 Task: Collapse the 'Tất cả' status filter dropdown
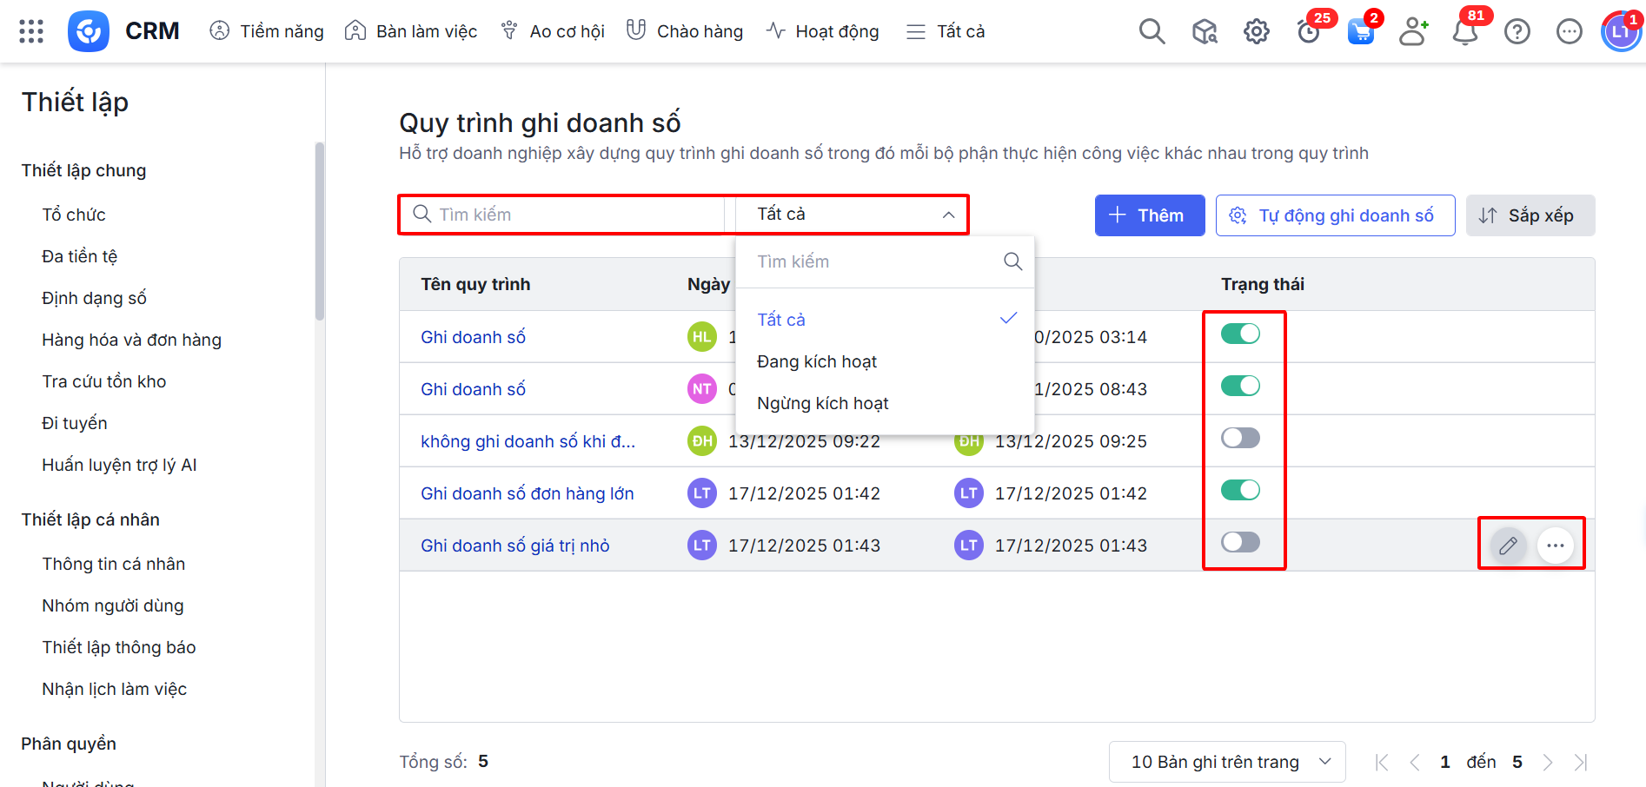pyautogui.click(x=948, y=215)
